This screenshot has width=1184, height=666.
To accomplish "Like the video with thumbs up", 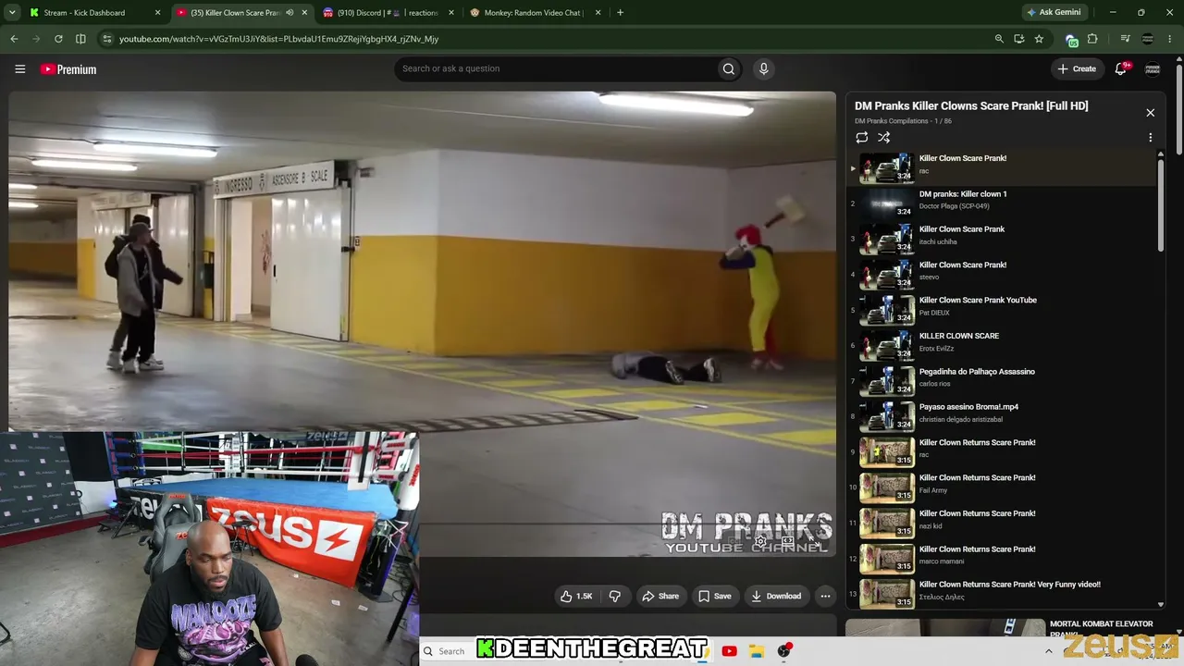I will coord(575,597).
